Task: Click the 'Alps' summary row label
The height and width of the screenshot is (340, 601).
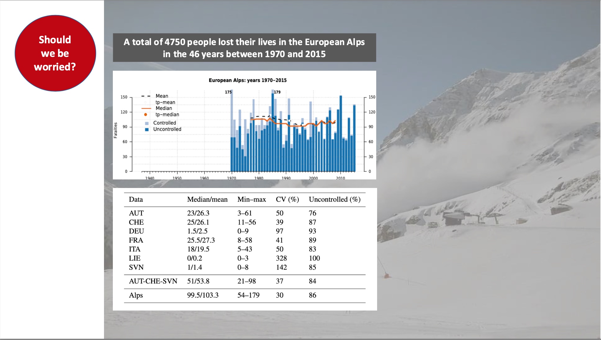Action: 136,295
